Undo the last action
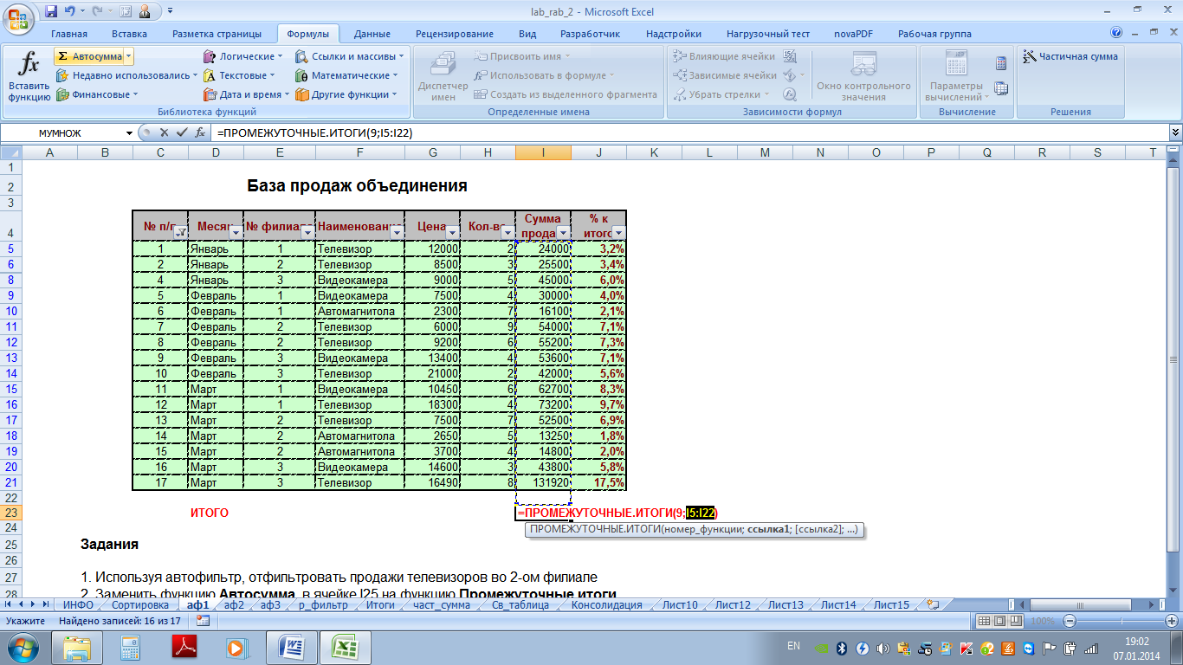Viewport: 1183px width, 665px height. tap(69, 11)
